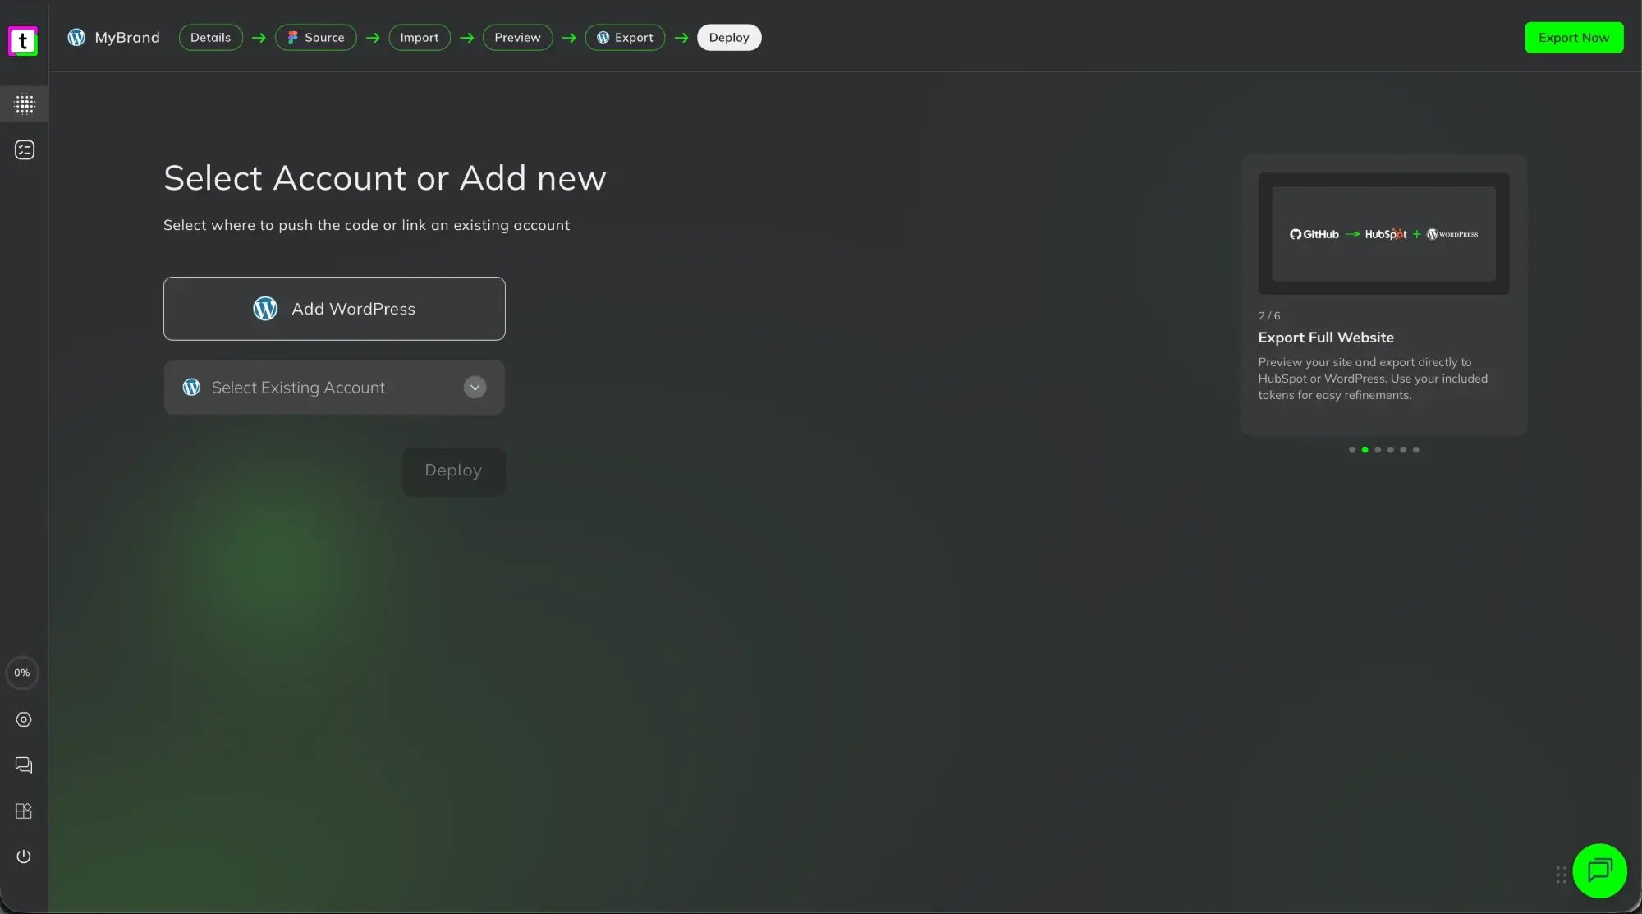The width and height of the screenshot is (1642, 914).
Task: Click the disabled Deploy button
Action: tap(453, 471)
